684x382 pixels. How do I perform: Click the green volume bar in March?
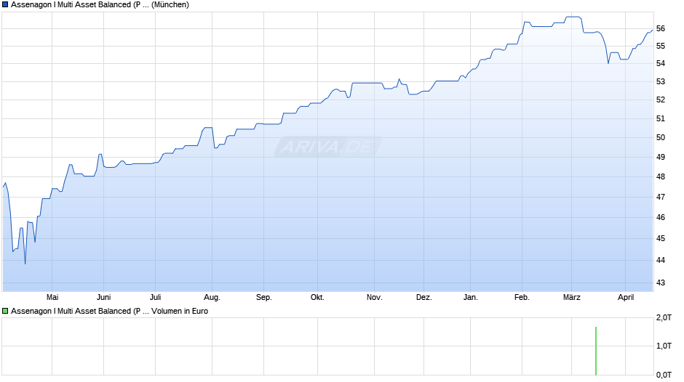(596, 351)
